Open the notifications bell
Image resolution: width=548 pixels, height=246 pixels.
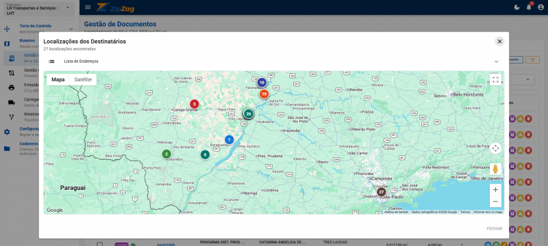click(529, 8)
